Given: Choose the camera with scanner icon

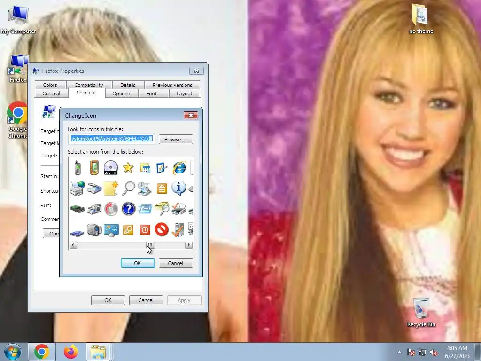Looking at the screenshot, I should (94, 209).
